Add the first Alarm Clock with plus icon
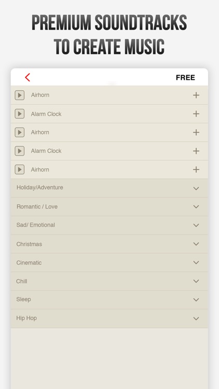219x389 pixels. pos(196,114)
